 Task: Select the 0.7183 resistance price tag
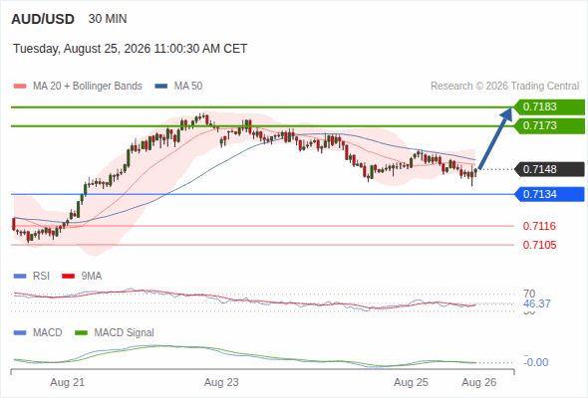click(x=550, y=106)
